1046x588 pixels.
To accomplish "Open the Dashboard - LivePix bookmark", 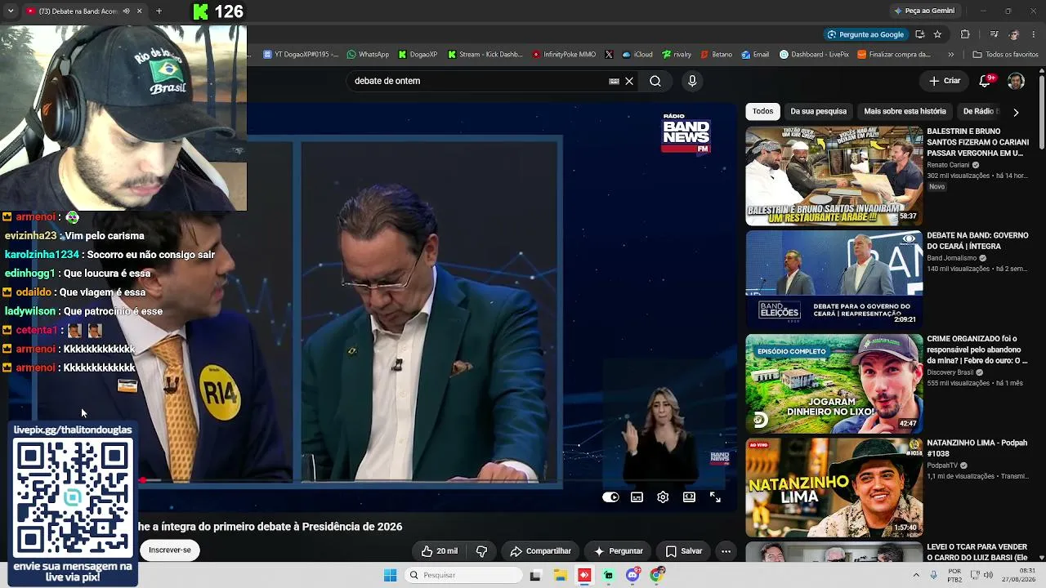I will (x=814, y=55).
